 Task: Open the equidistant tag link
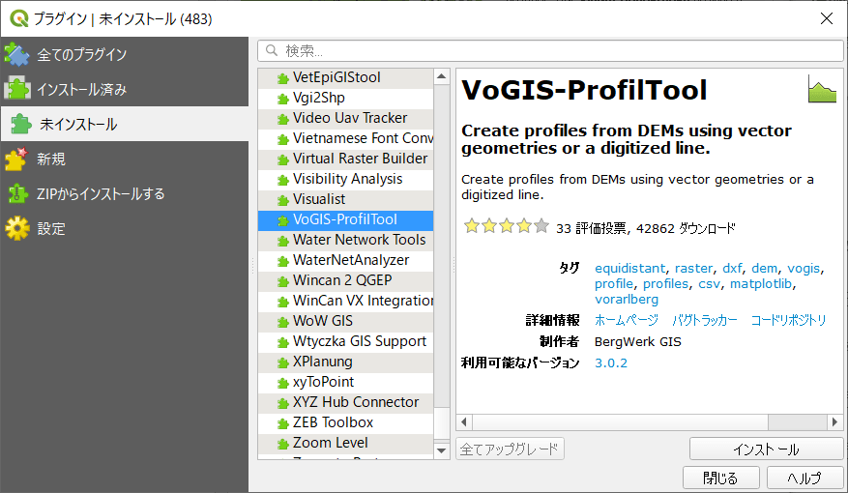tap(630, 269)
